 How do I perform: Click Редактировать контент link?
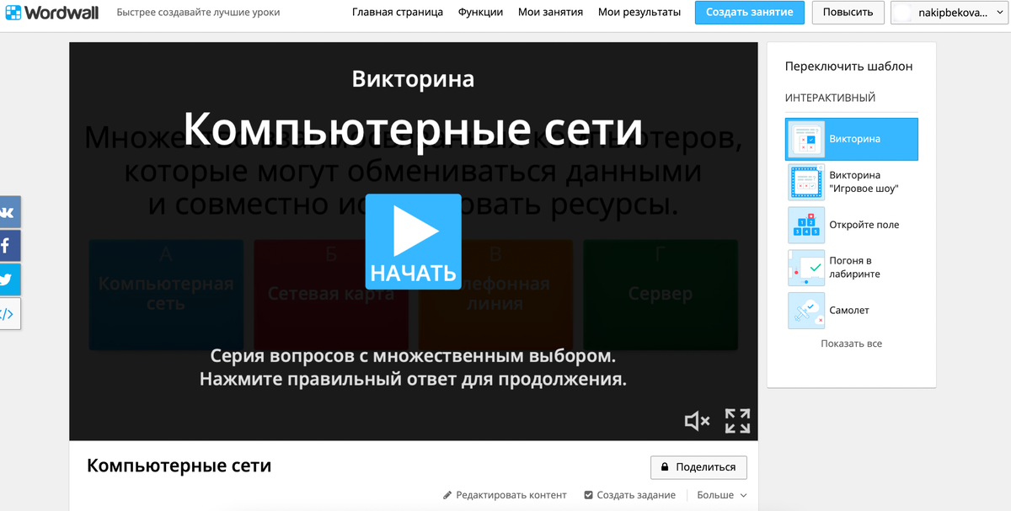(505, 495)
